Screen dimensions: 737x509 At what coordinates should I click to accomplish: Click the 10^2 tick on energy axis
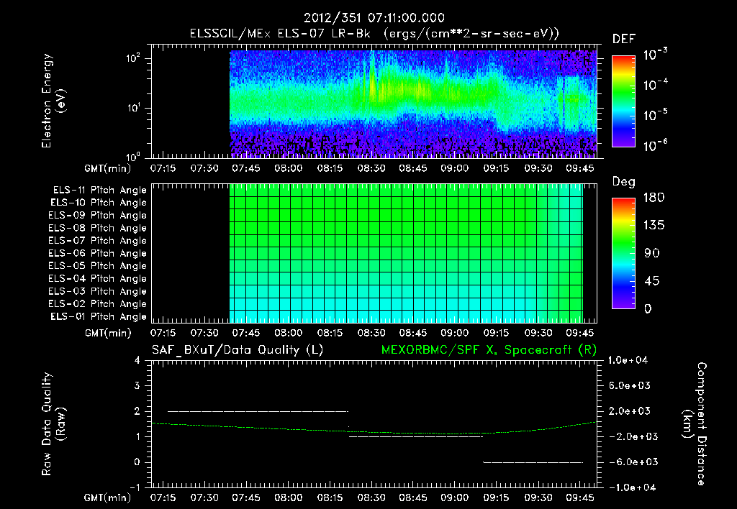pos(133,59)
